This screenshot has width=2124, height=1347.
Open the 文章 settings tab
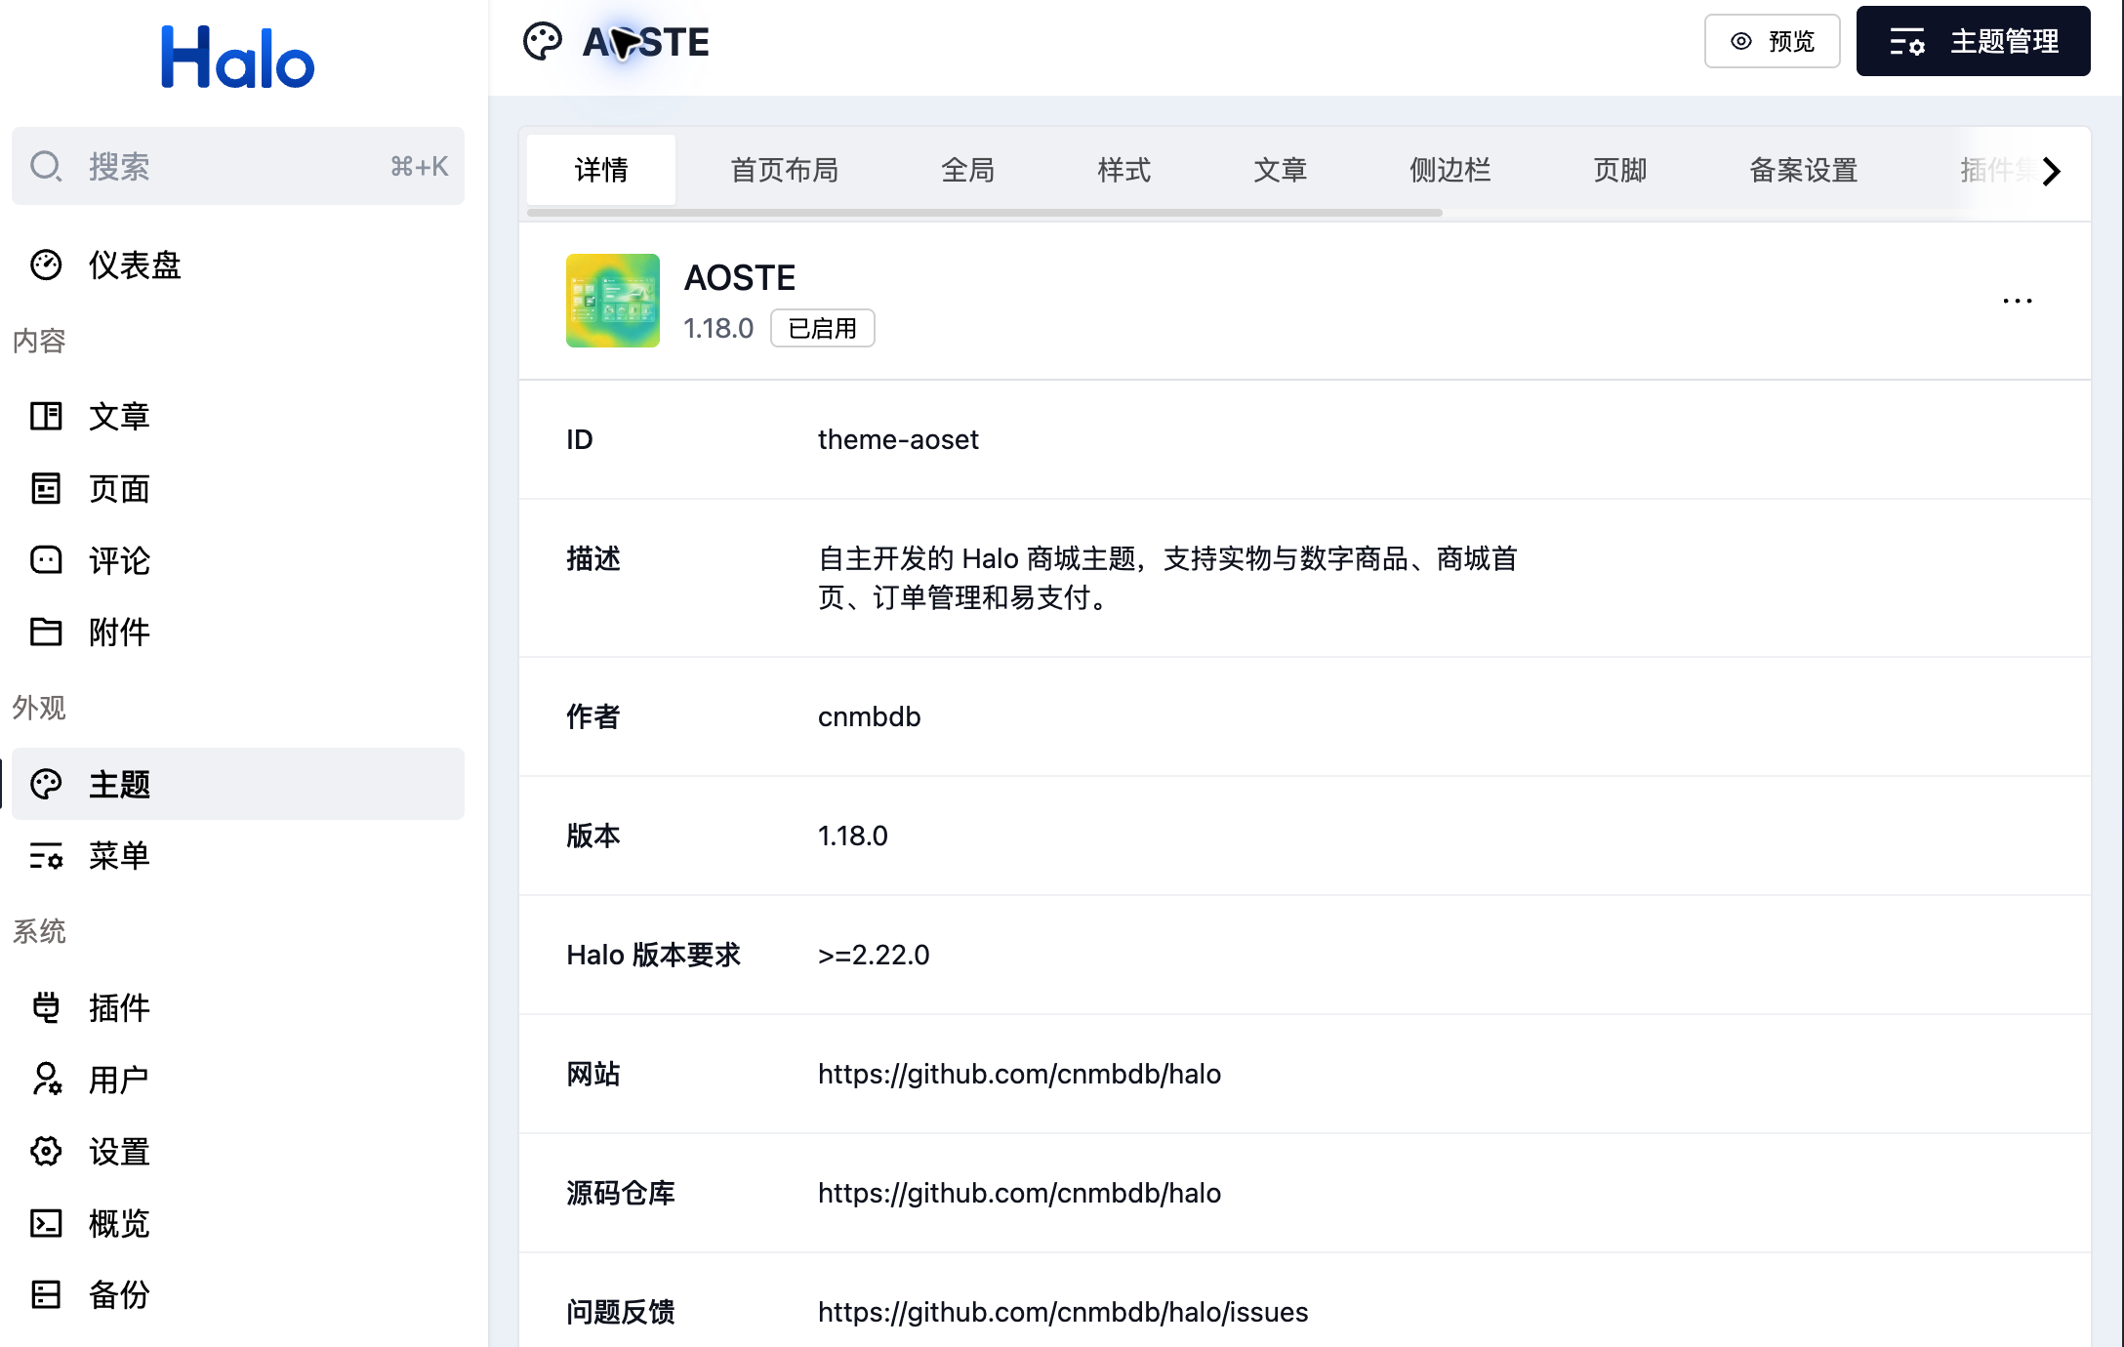1281,170
